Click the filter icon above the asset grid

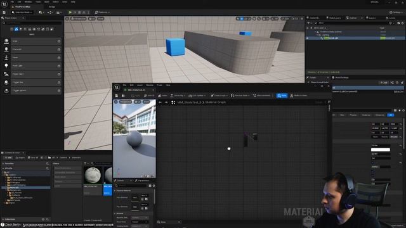(85, 163)
